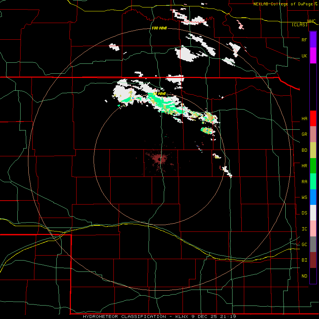
Task: Click the RF legend label
Action: (x=304, y=40)
